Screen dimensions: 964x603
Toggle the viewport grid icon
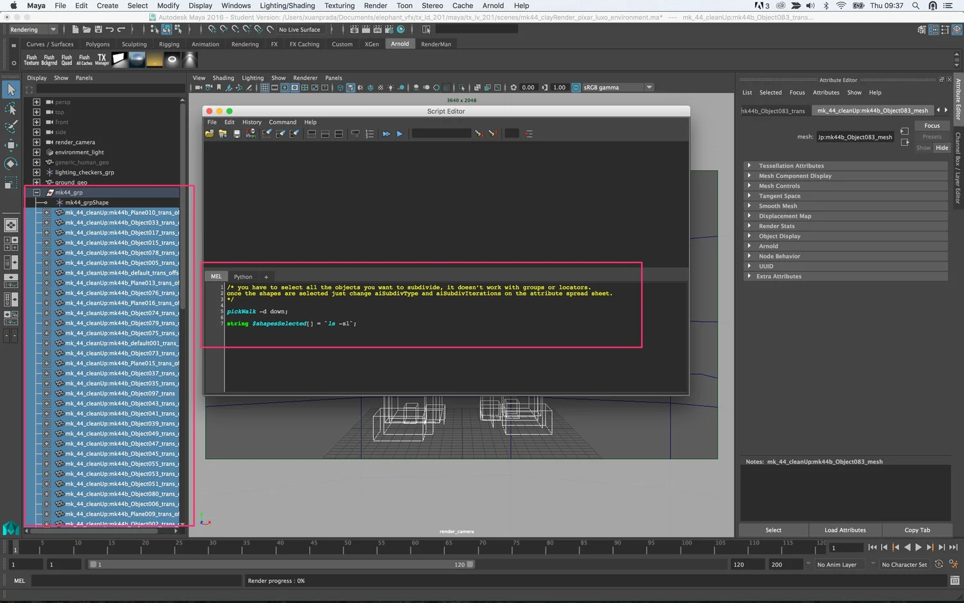pos(264,87)
